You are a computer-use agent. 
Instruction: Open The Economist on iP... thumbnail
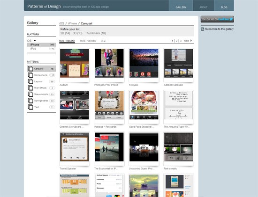[x=109, y=147]
